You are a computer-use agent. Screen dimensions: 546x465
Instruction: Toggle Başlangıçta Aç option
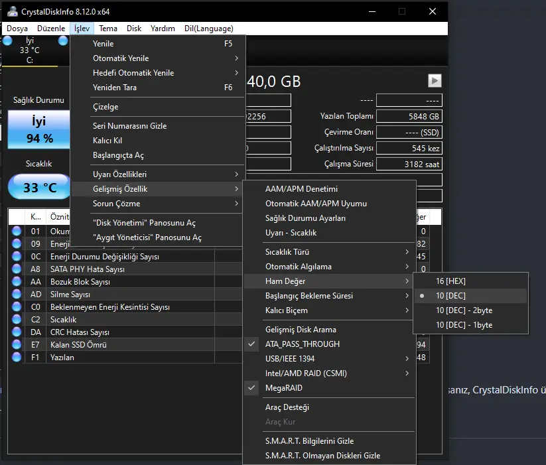(158, 155)
